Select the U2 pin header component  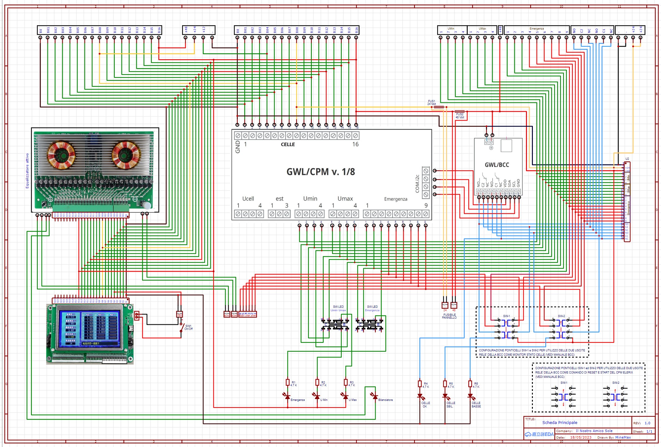tap(627, 202)
